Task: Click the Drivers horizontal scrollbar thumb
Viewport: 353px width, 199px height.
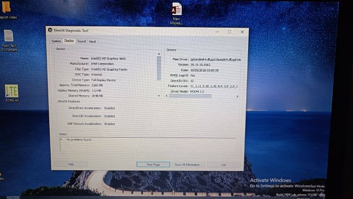Action: pyautogui.click(x=191, y=96)
